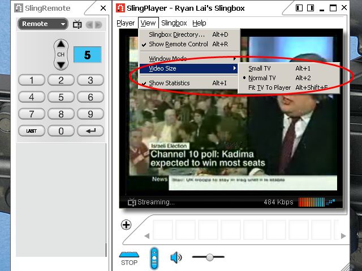This screenshot has width=362, height=271.
Task: Click the streaming status TV icon
Action: coord(132,202)
